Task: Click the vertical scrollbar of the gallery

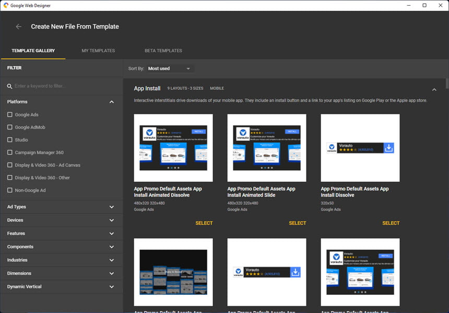Action: tap(447, 84)
